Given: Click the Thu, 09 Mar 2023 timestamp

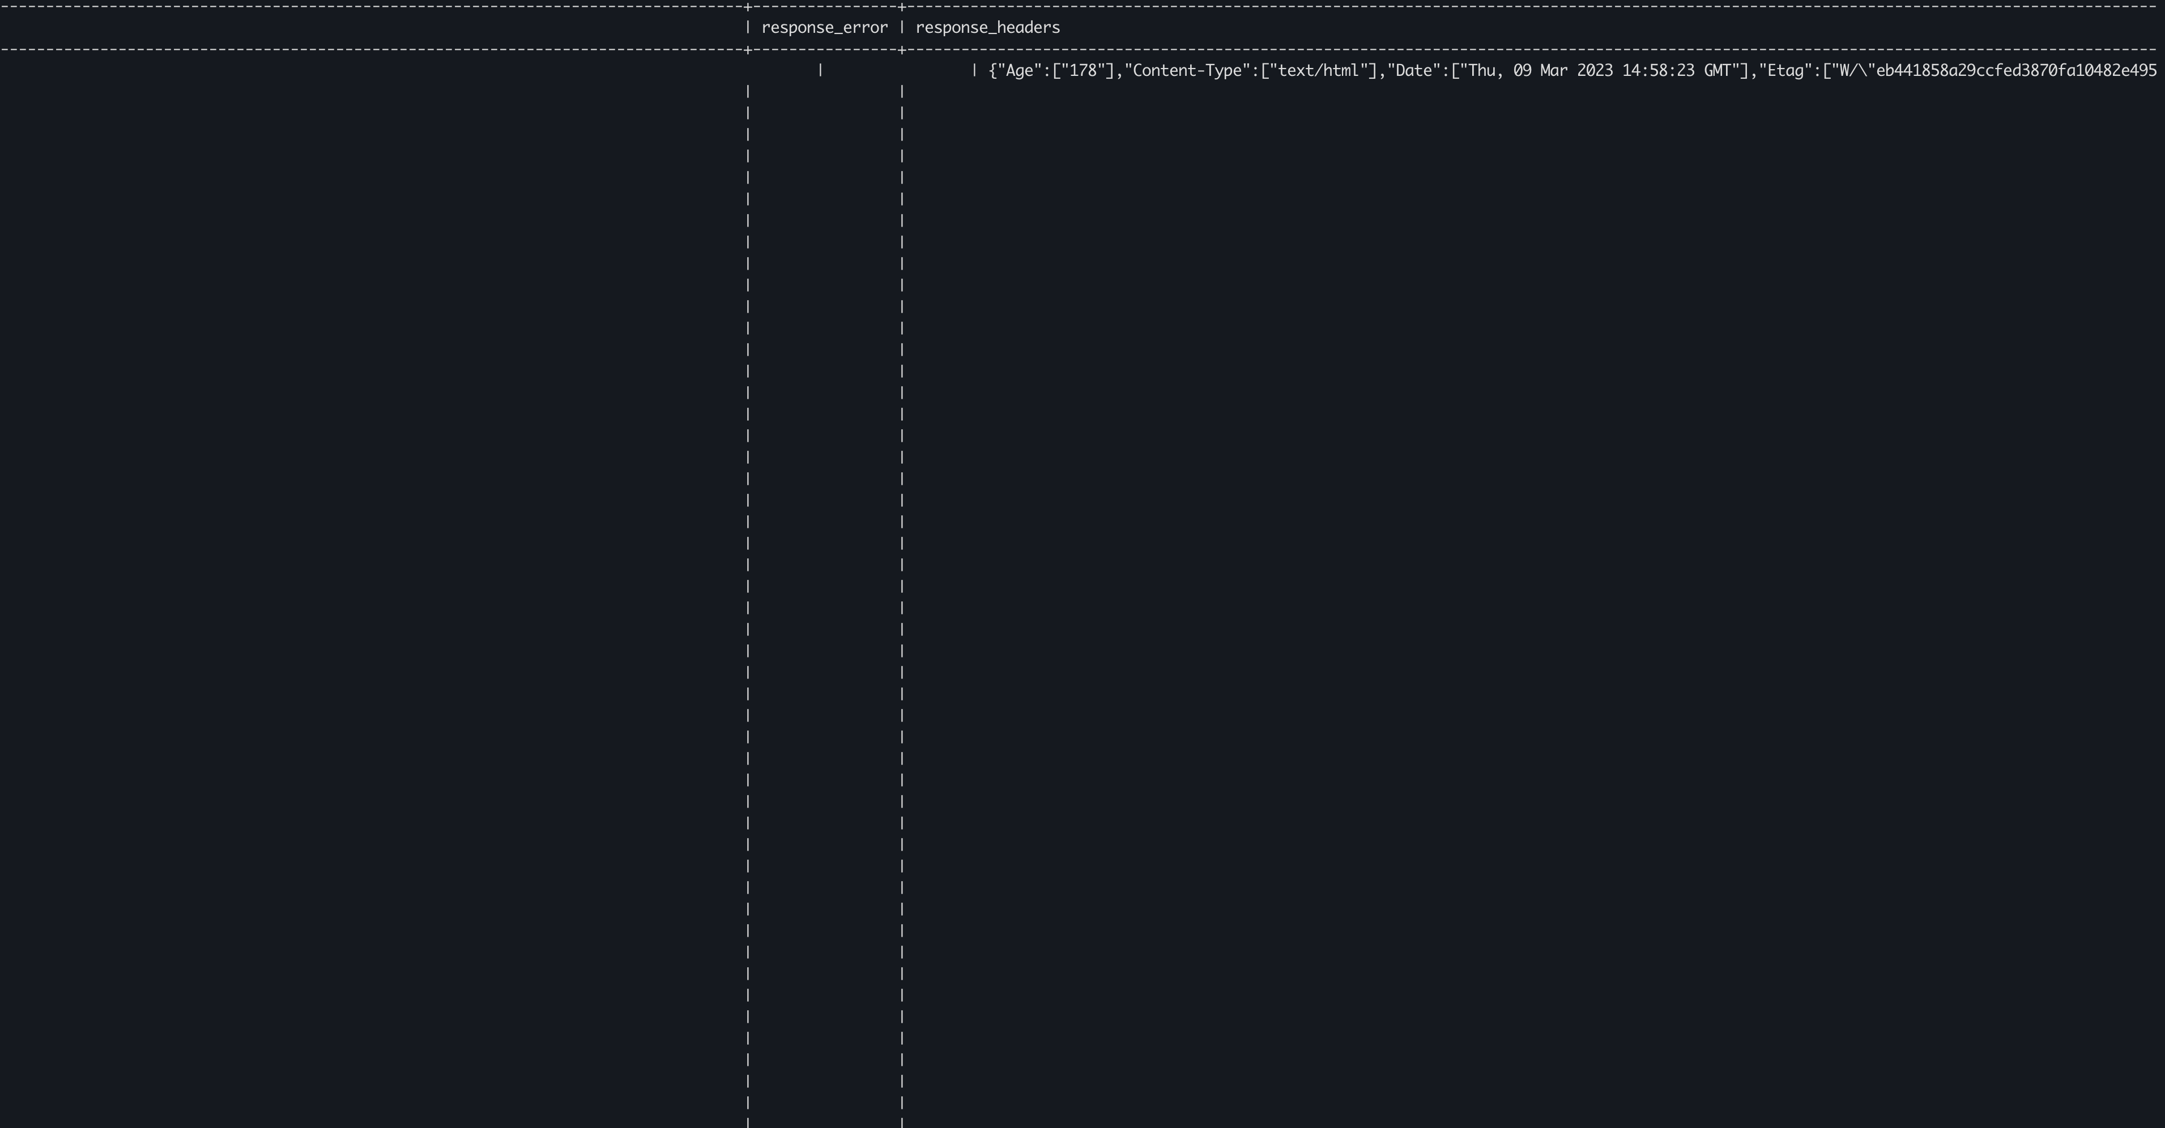Looking at the screenshot, I should [1538, 71].
